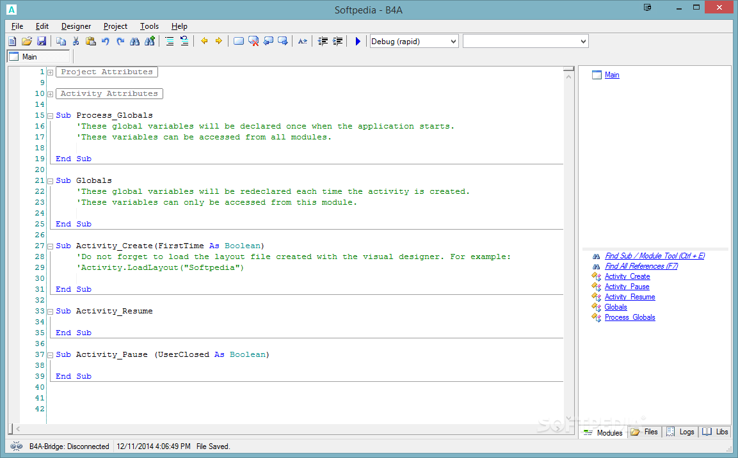
Task: Click the vertical scrollbar up arrow
Action: pos(568,76)
